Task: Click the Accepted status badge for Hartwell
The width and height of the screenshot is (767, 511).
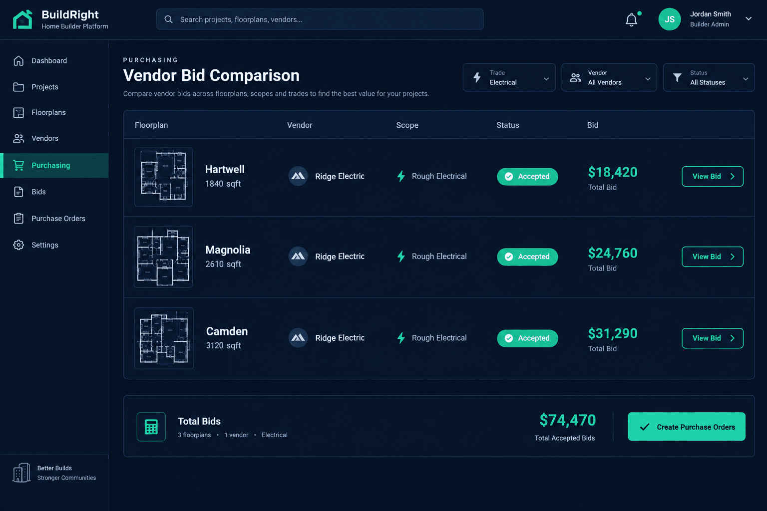Action: coord(527,176)
